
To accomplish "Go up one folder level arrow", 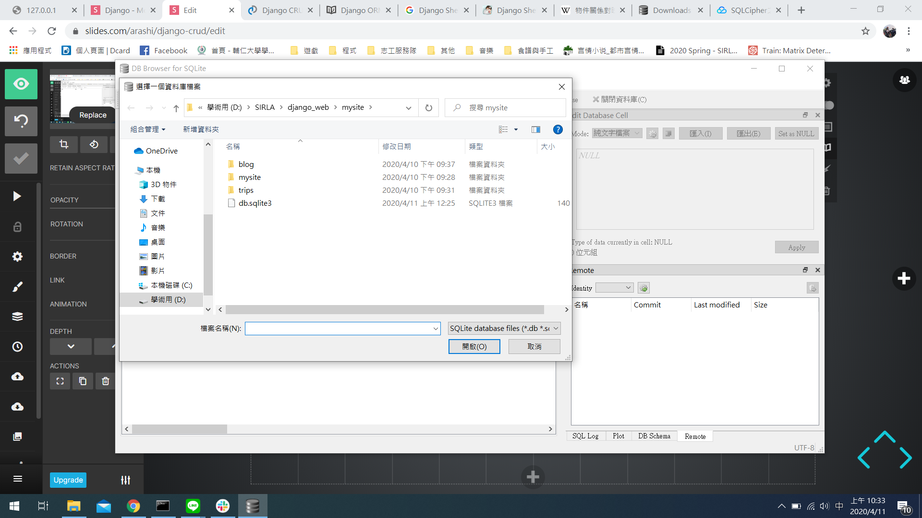I will coord(176,108).
